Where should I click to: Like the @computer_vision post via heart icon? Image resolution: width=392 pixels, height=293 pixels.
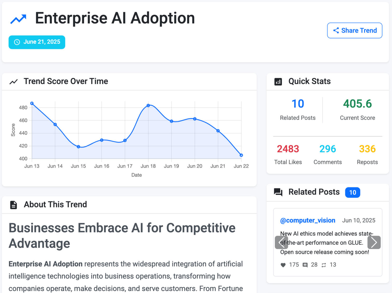point(283,265)
